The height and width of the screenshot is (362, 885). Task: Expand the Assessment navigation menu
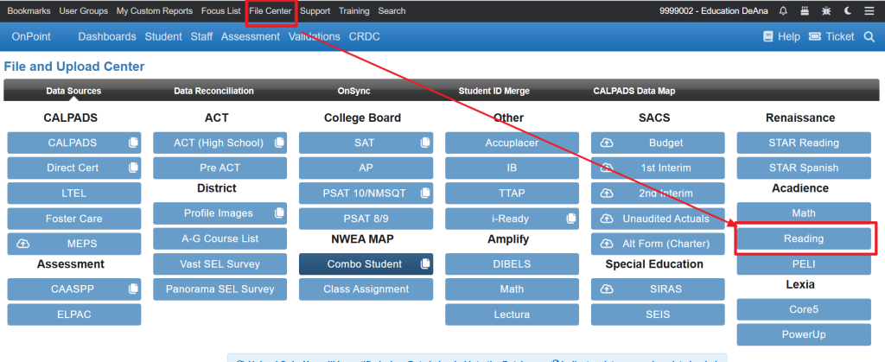250,36
